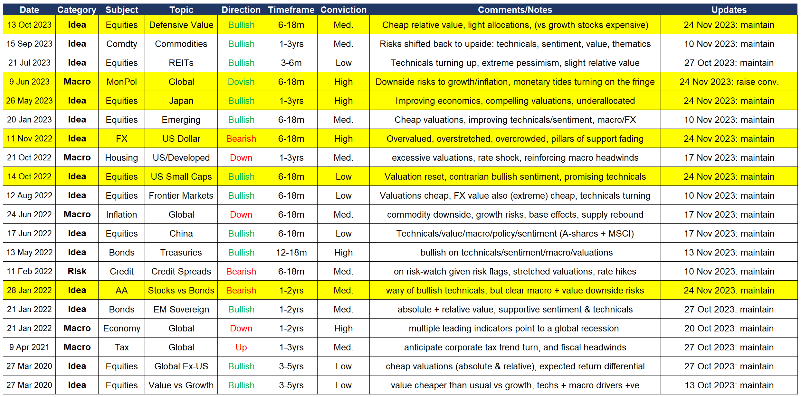Select the 'Inflation' subject cell
The width and height of the screenshot is (801, 397).
121,214
